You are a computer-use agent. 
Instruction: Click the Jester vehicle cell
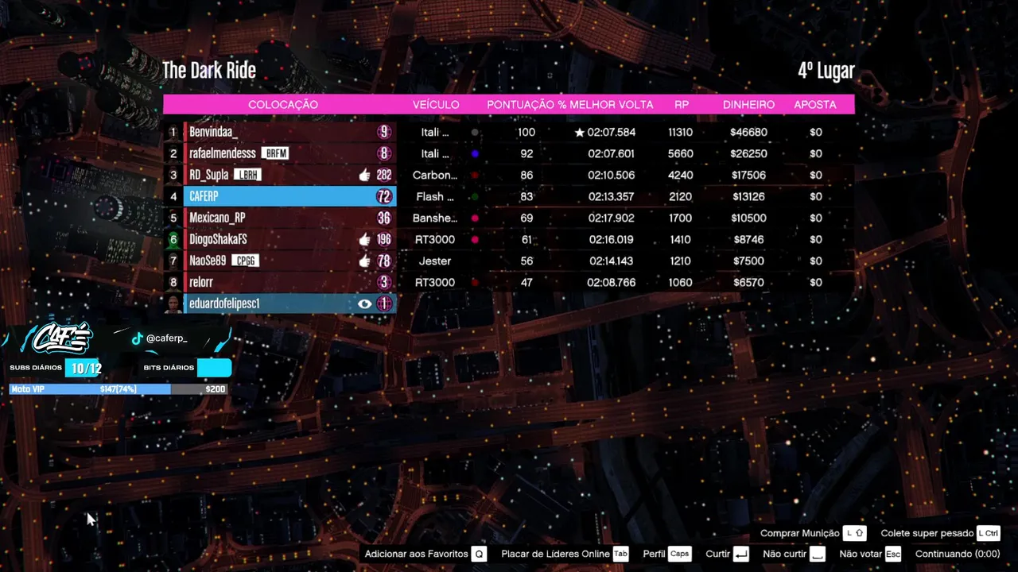[435, 261]
